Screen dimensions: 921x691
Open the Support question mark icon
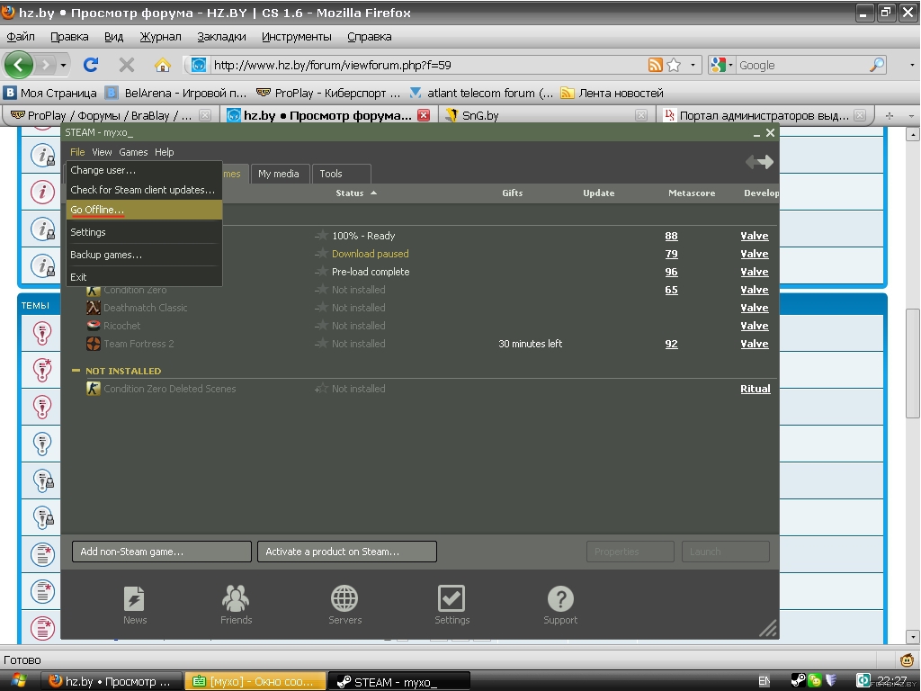click(560, 606)
